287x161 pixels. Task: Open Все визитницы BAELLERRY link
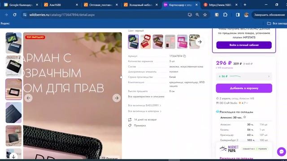[x=144, y=106]
